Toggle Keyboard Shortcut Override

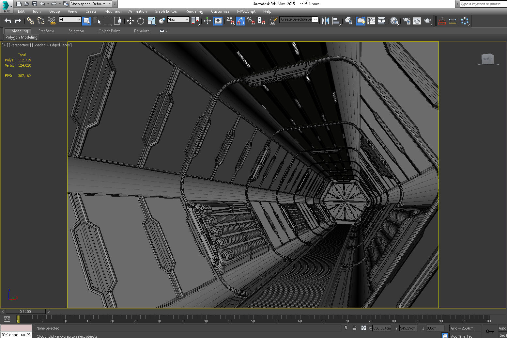218,21
